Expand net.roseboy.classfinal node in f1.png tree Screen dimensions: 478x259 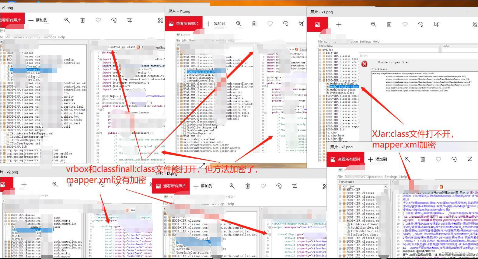coord(178,139)
